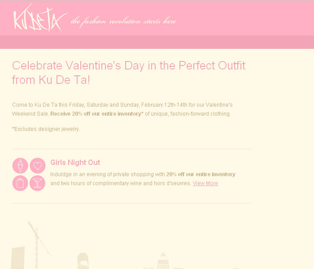Screen dimensions: 314x269
Task: Click the Girls Night Out heading
Action: tap(75, 162)
